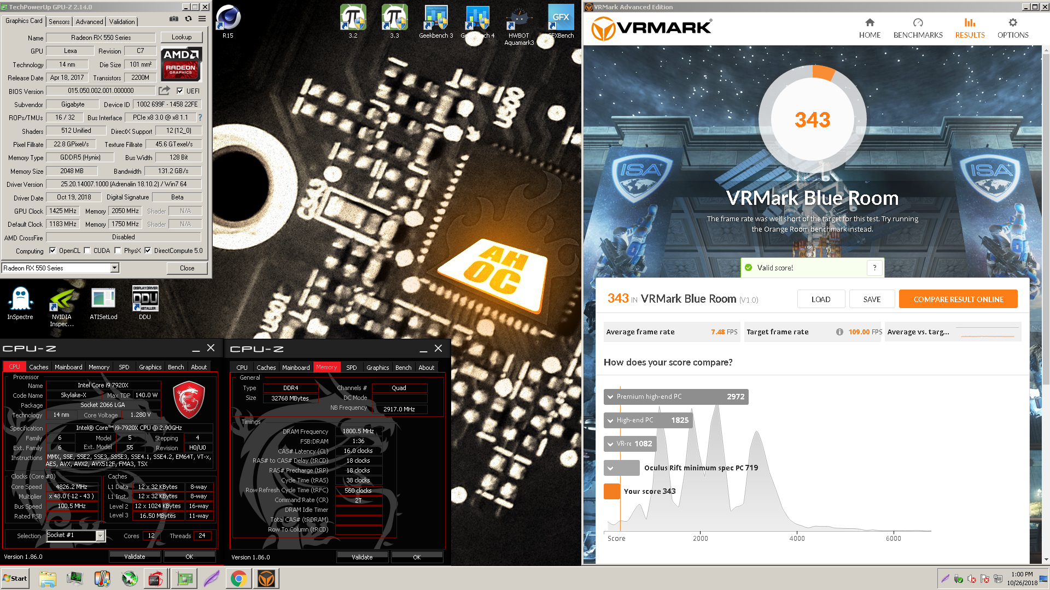Switch to GPU-Z Advanced tab
Screen dimensions: 1050x590
coord(89,22)
